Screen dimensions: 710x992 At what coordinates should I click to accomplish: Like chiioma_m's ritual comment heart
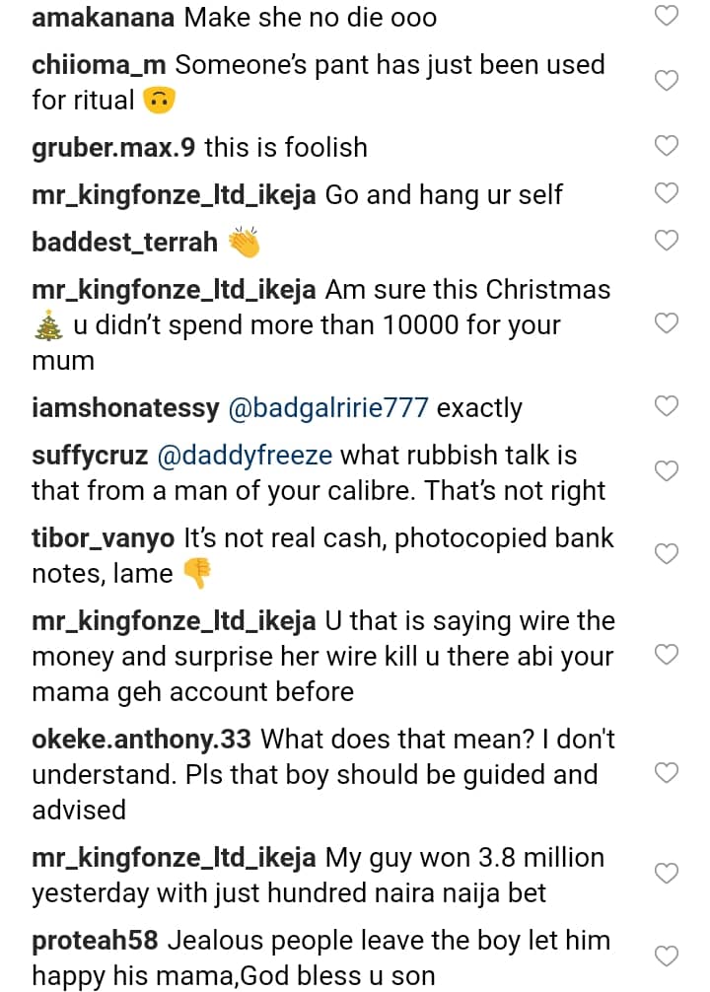pos(668,81)
